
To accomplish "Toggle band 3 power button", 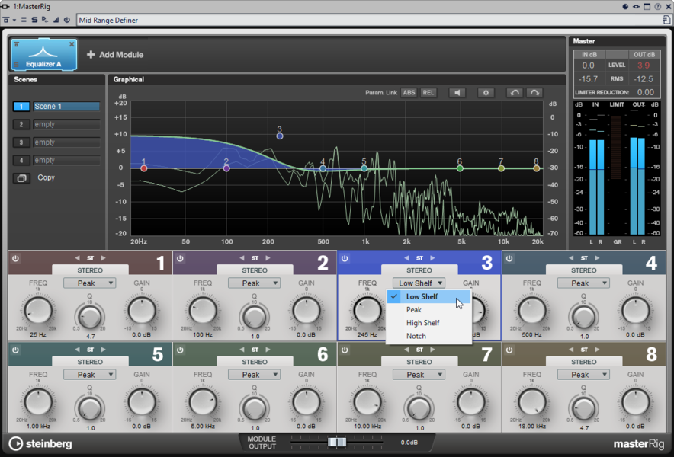I will [345, 258].
